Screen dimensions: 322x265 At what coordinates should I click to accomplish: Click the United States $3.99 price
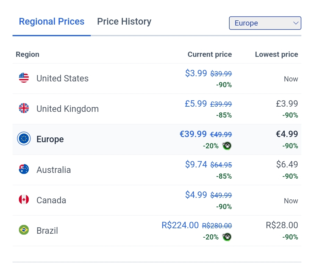pyautogui.click(x=196, y=73)
